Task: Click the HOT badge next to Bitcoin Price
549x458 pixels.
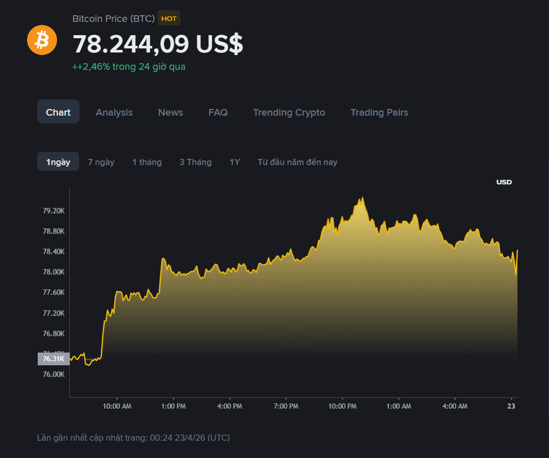Action: (x=169, y=18)
